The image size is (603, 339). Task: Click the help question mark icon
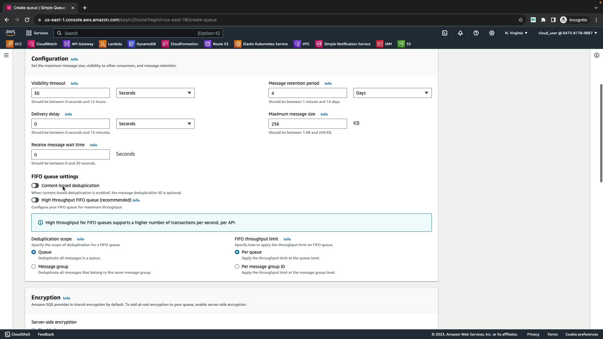tap(476, 33)
